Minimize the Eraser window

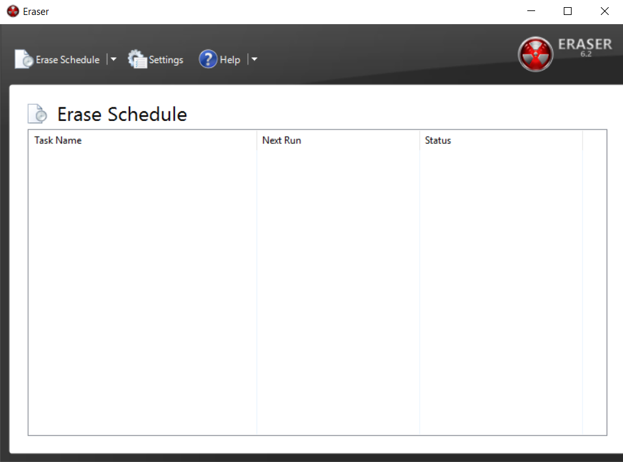tap(531, 11)
